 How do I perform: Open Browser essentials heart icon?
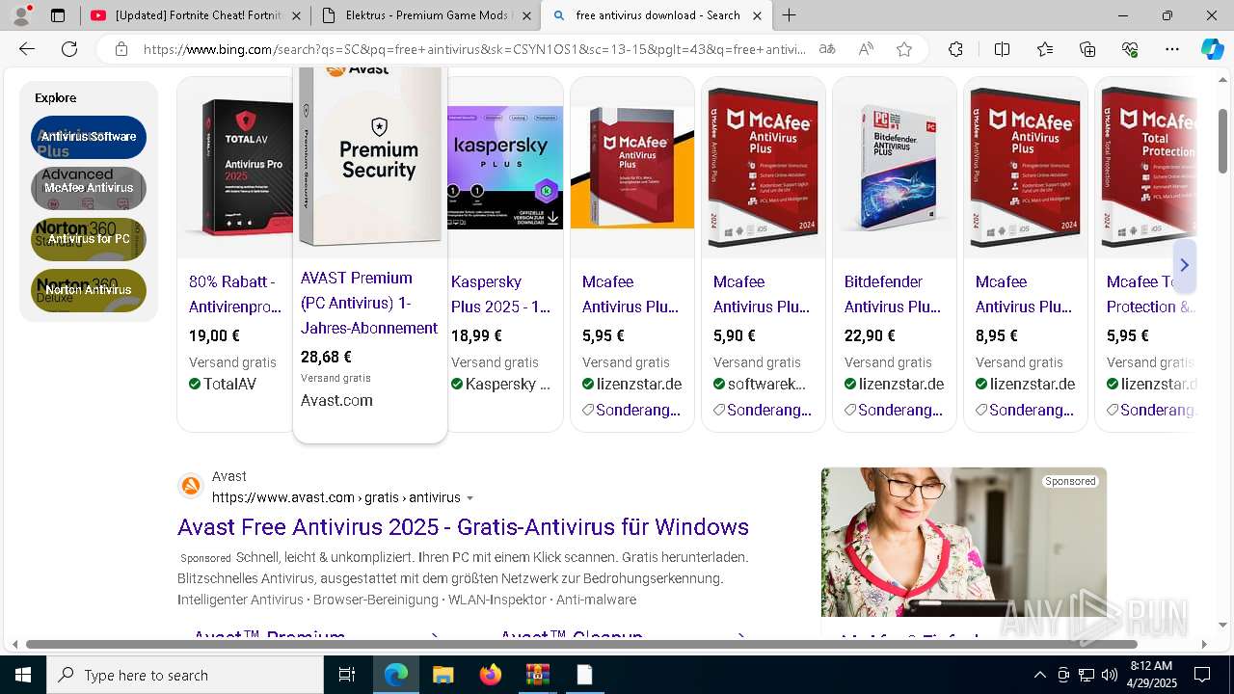(1130, 49)
